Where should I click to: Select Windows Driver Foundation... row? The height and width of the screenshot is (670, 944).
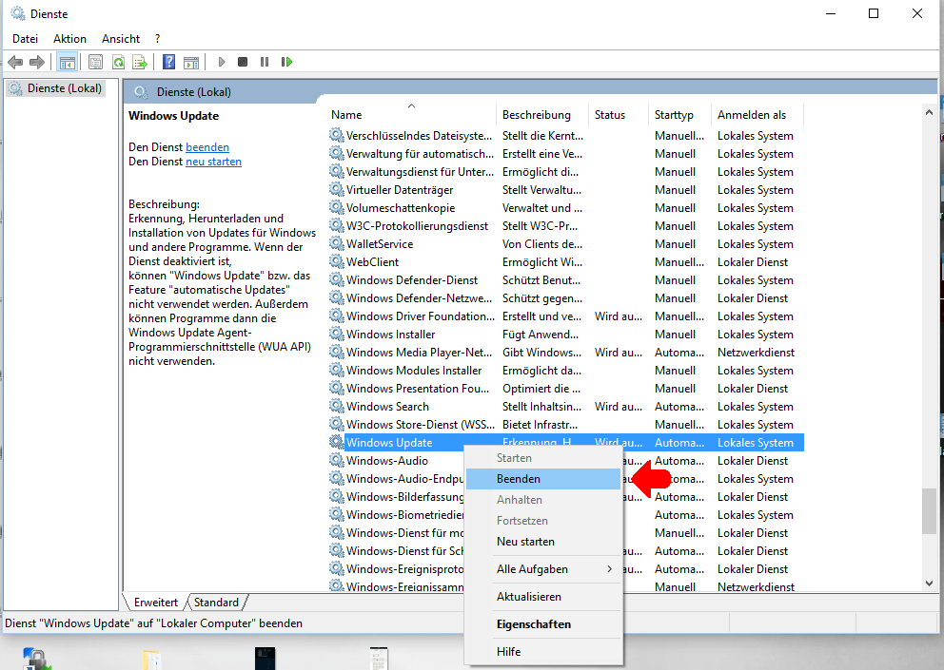point(566,316)
